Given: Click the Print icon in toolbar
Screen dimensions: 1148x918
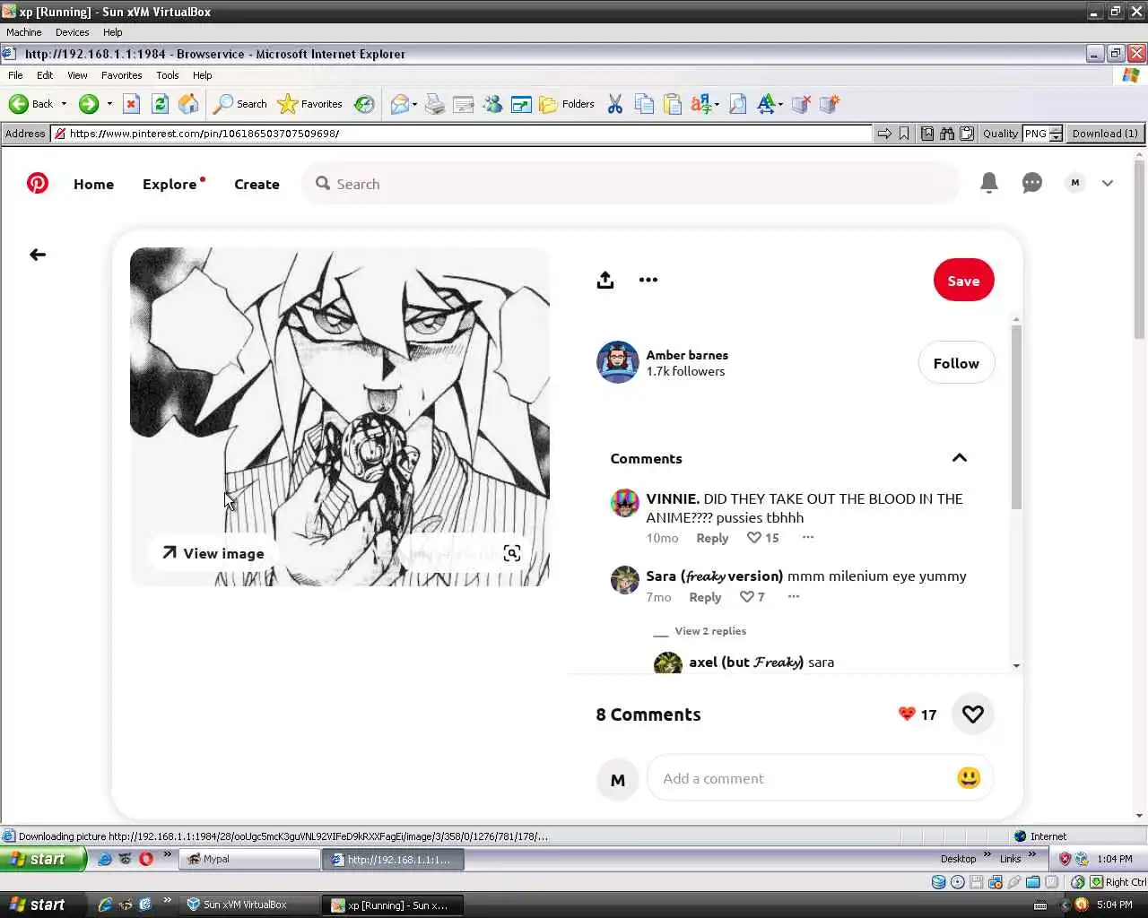Looking at the screenshot, I should point(435,104).
